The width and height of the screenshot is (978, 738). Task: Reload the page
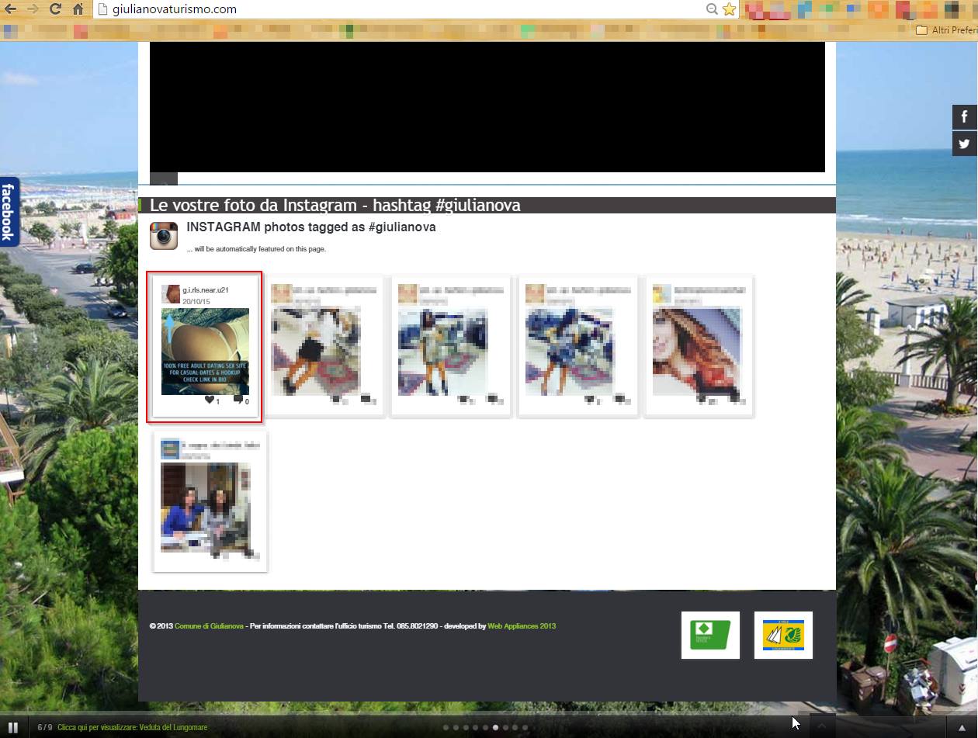(55, 9)
